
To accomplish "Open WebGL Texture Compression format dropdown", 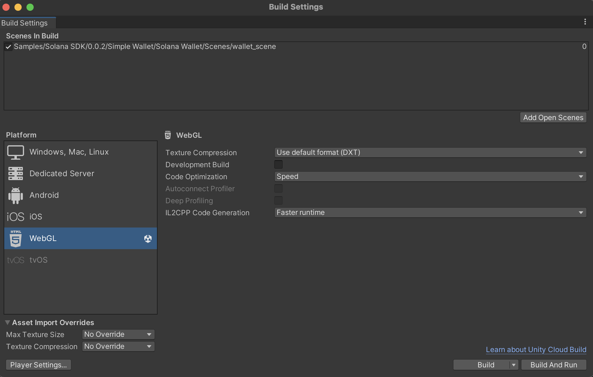I will [x=430, y=152].
